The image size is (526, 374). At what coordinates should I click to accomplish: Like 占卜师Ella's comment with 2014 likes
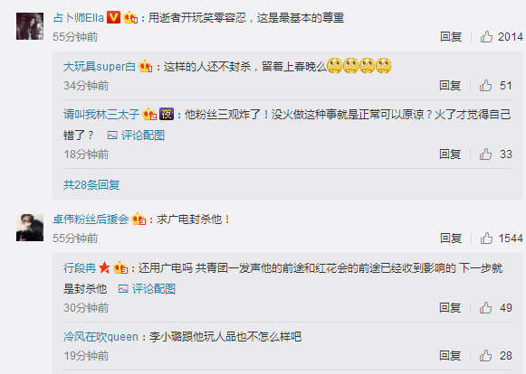click(x=486, y=36)
